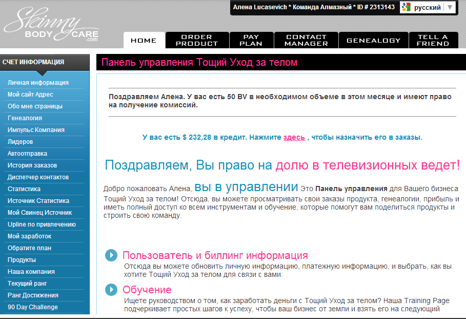Open the CONTACT MANAGER tab
The image size is (466, 319).
pos(306,40)
